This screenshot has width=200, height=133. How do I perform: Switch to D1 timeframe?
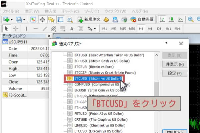pyautogui.click(x=159, y=29)
